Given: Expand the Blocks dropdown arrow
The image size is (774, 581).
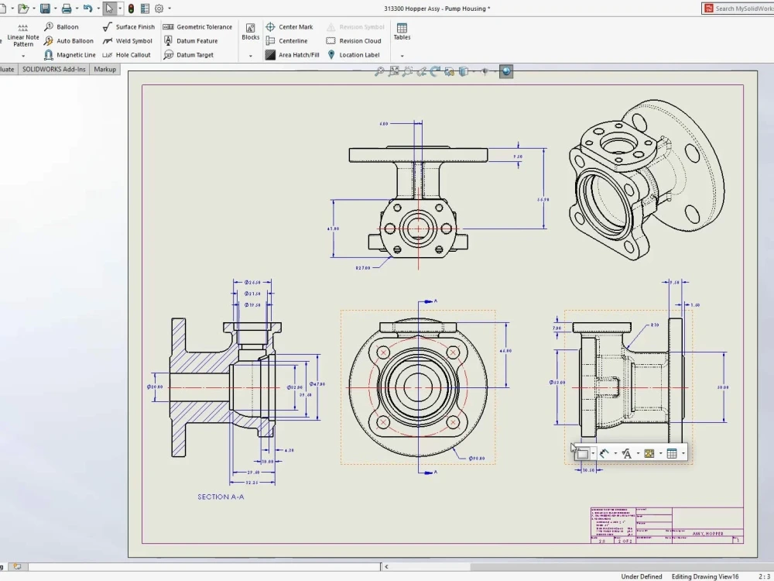Looking at the screenshot, I should [250, 56].
